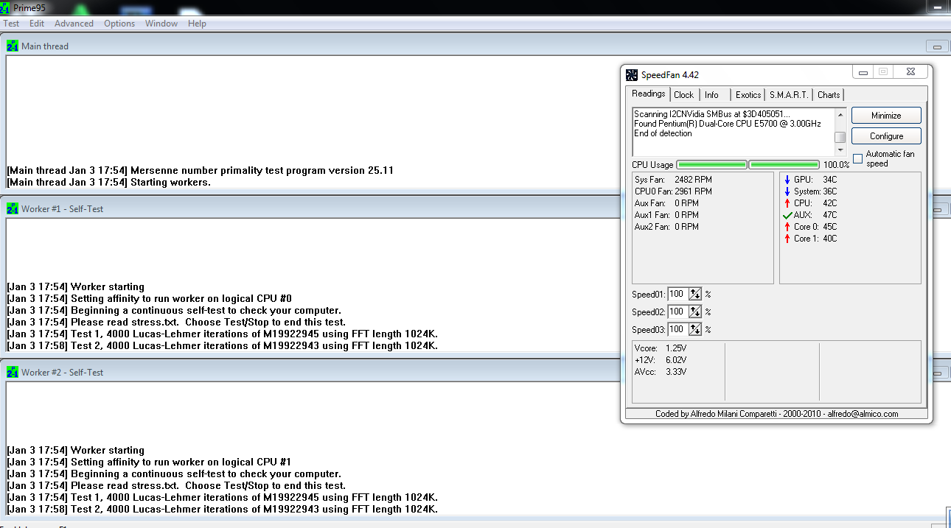Switch to the Clock tab in SpeedFan

click(x=684, y=95)
